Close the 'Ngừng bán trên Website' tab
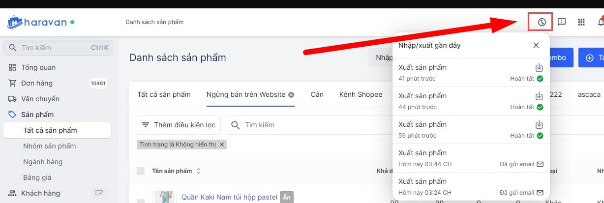This screenshot has width=604, height=203. pos(291,94)
